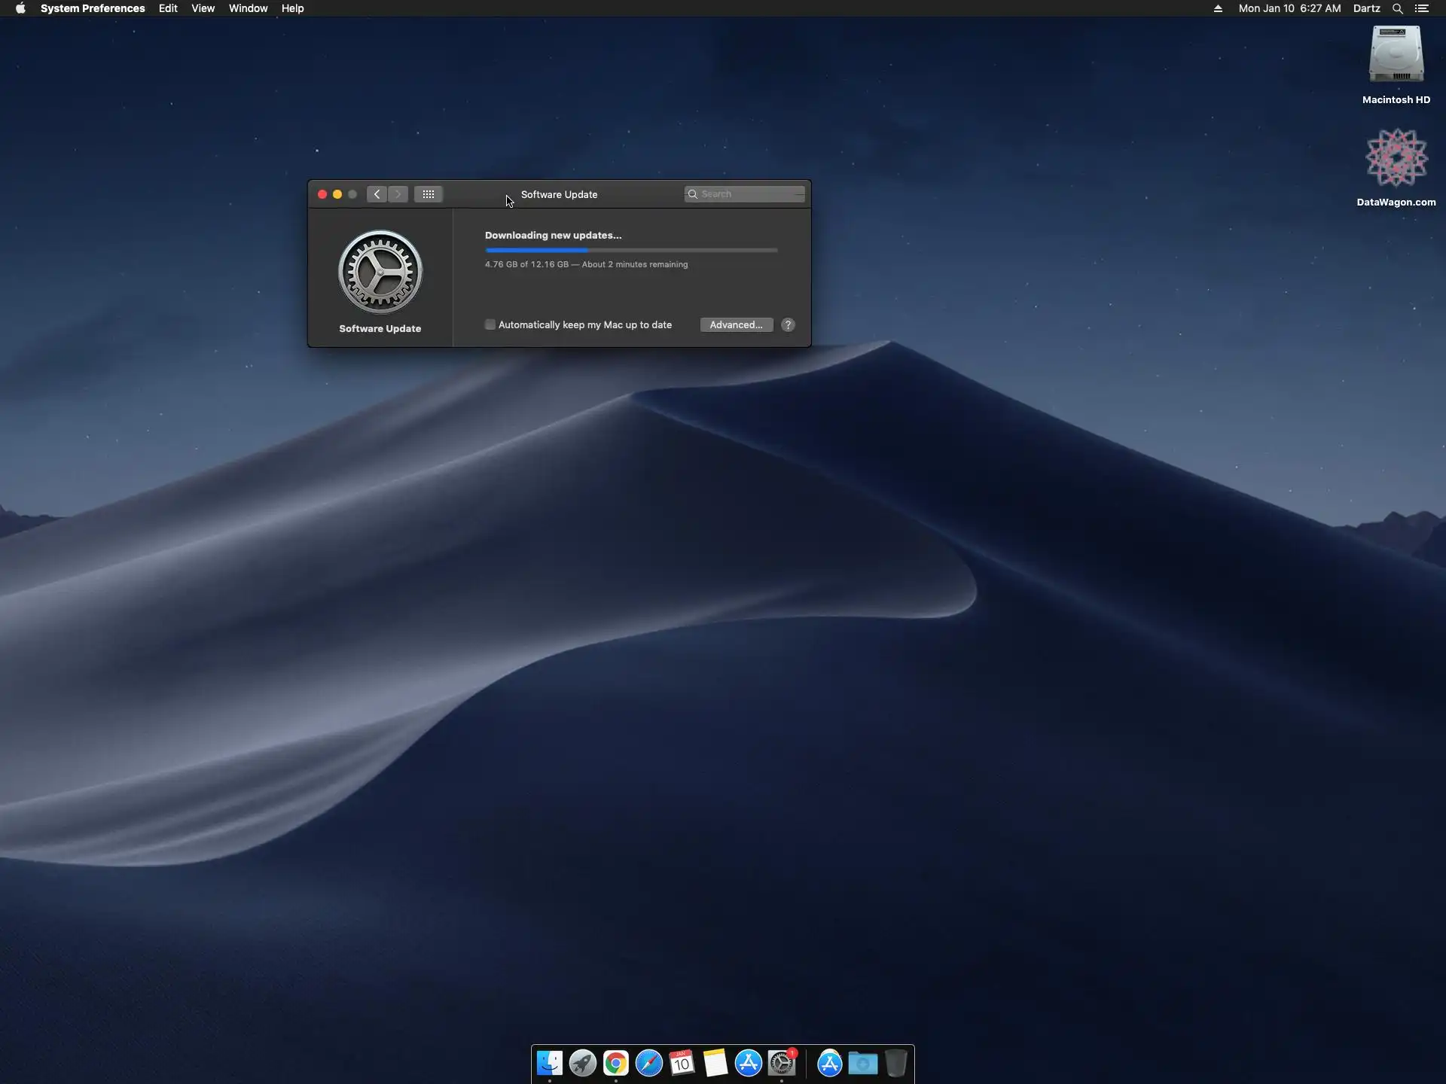
Task: Open the Apple menu
Action: (x=20, y=8)
